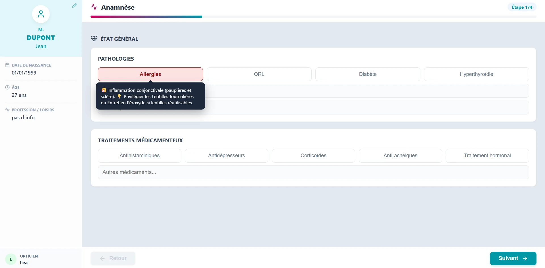This screenshot has width=545, height=268.
Task: Click the Étape 1/4 badge
Action: (522, 7)
